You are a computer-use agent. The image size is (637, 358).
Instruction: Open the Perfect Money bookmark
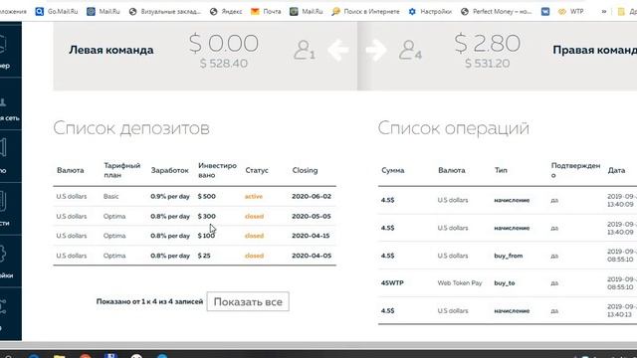click(496, 11)
